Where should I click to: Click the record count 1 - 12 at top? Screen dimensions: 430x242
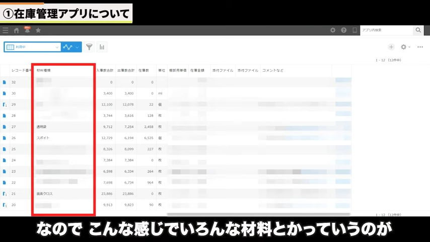pos(388,60)
